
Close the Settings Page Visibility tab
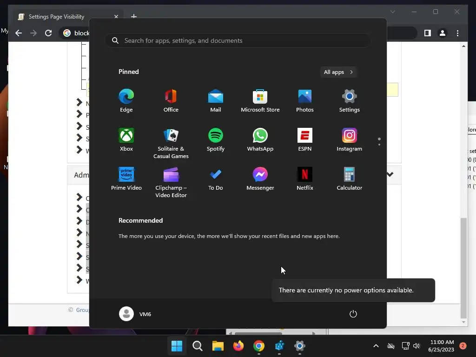coord(116,17)
